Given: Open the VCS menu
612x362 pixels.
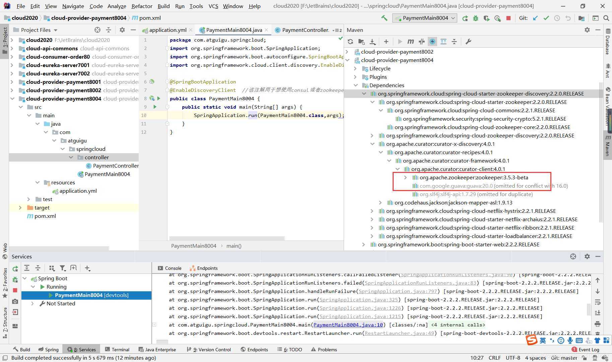Looking at the screenshot, I should coord(213,6).
